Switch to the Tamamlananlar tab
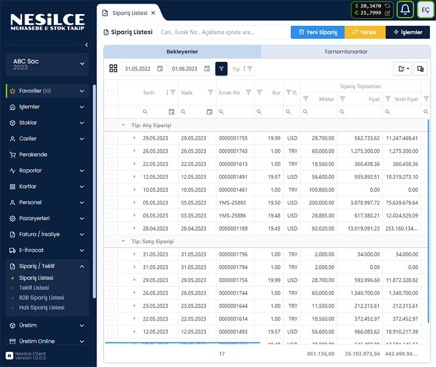Viewport: 436px width, 367px height. click(x=346, y=52)
